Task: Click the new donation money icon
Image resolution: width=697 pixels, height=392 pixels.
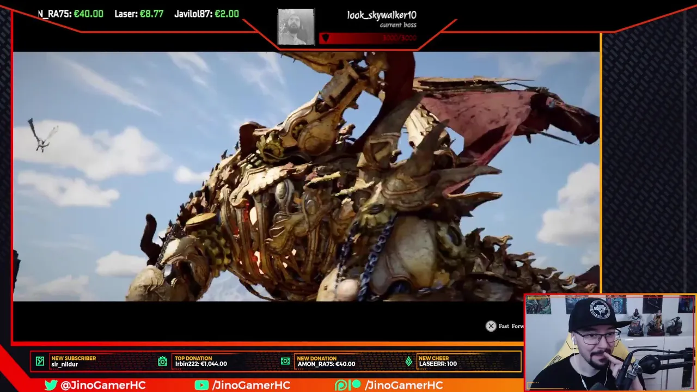Action: [285, 361]
